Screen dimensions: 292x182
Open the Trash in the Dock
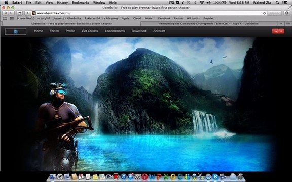(x=240, y=176)
